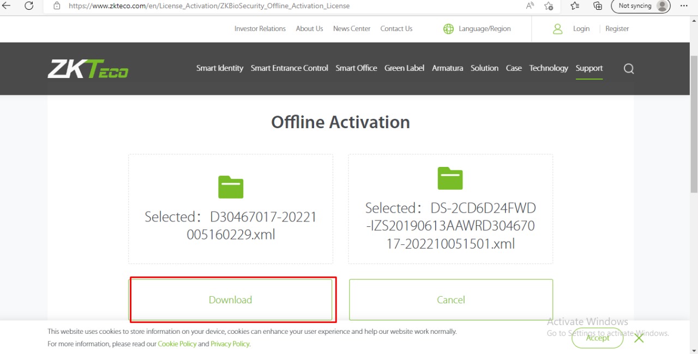Accept the website cookies
Viewport: 698px width, 354px height.
click(x=597, y=338)
